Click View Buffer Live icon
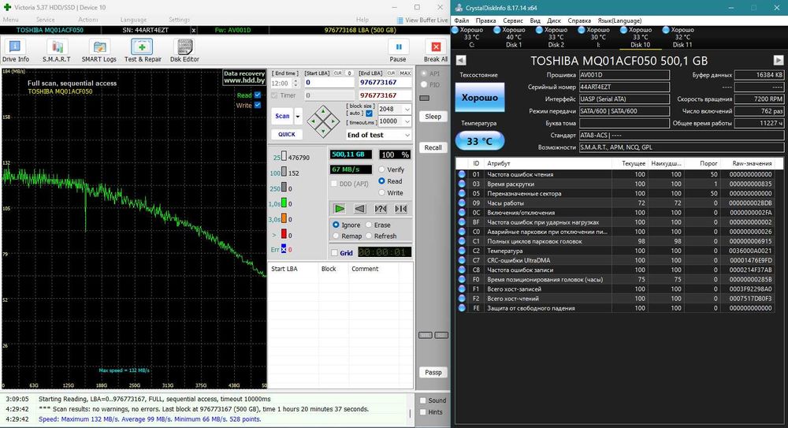Image resolution: width=788 pixels, height=428 pixels. tap(399, 20)
